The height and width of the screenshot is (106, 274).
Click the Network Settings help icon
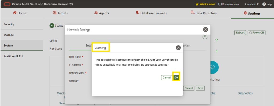click(205, 37)
